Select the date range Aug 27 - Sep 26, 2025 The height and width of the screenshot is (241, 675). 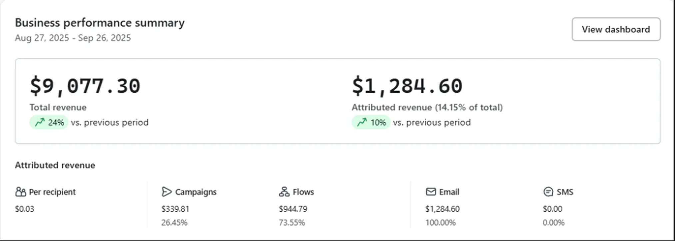coord(73,38)
